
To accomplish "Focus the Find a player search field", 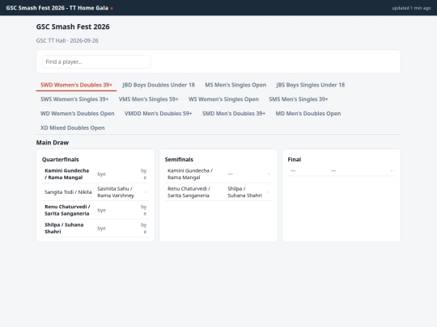I will tap(96, 61).
